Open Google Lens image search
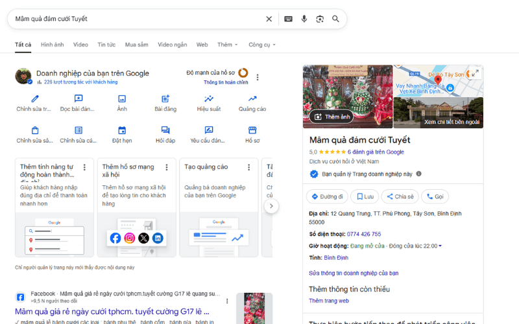 tap(320, 19)
